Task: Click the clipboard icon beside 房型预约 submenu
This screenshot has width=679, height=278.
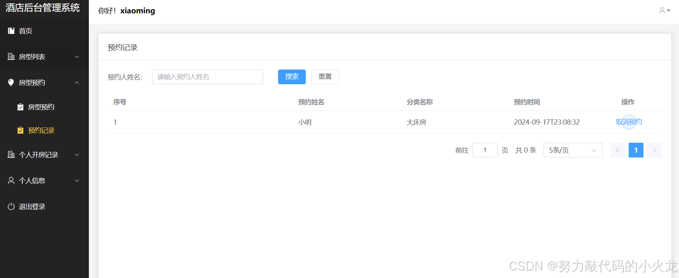Action: point(20,107)
